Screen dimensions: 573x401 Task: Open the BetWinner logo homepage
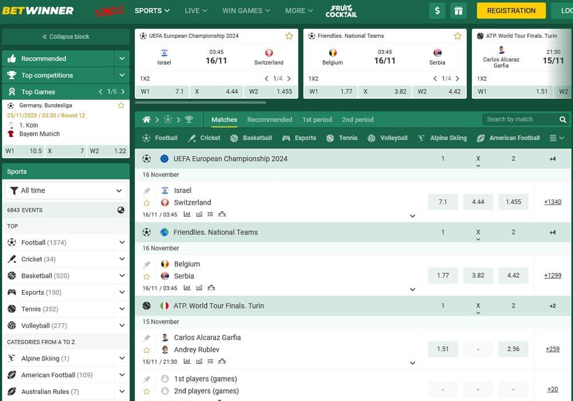point(38,10)
